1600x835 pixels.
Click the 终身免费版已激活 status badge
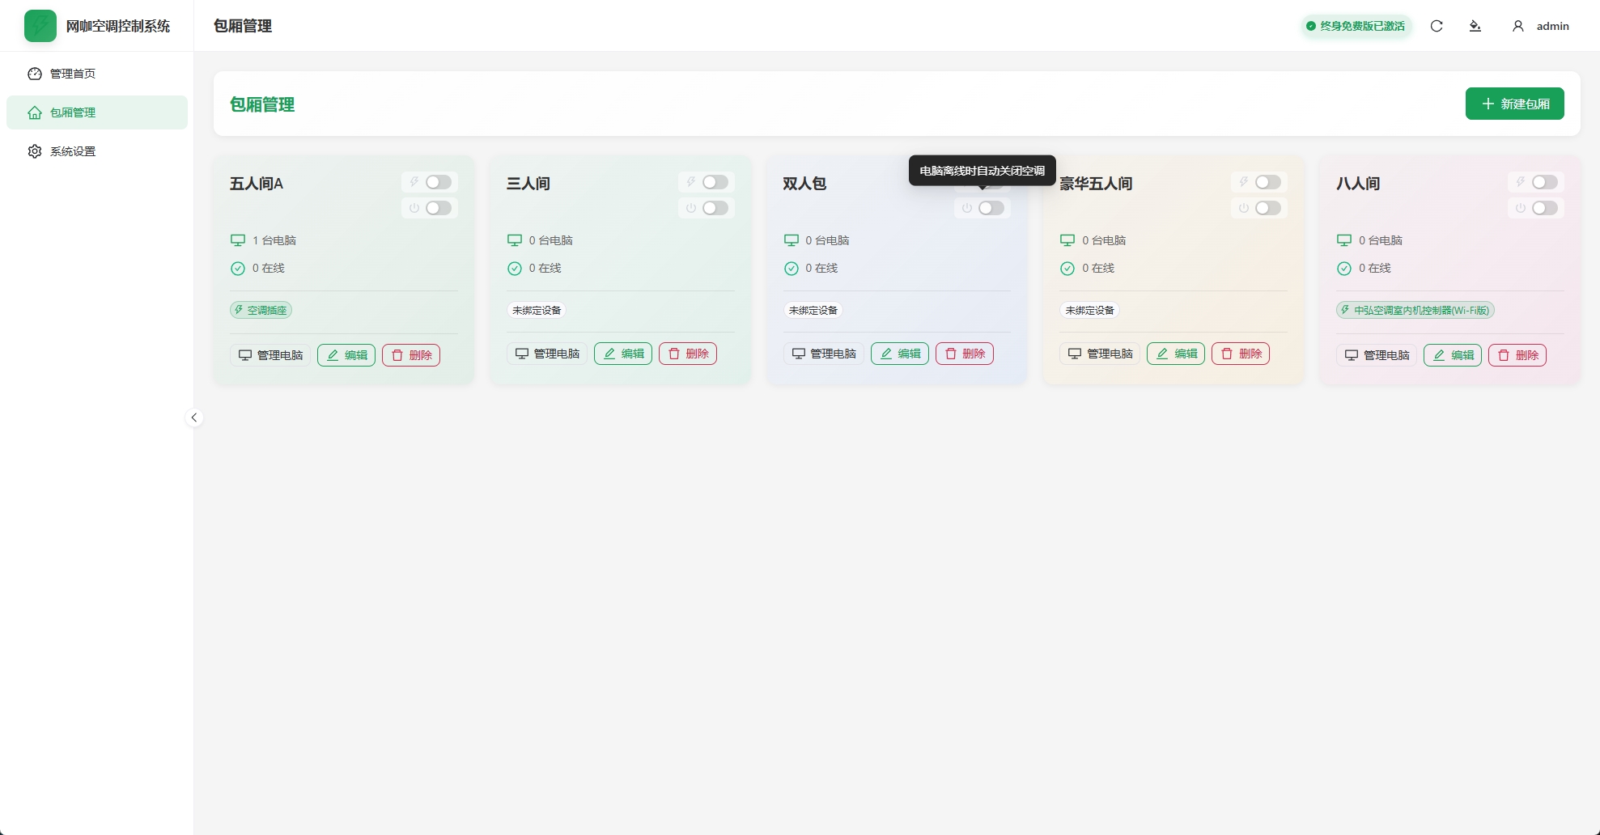coord(1356,26)
